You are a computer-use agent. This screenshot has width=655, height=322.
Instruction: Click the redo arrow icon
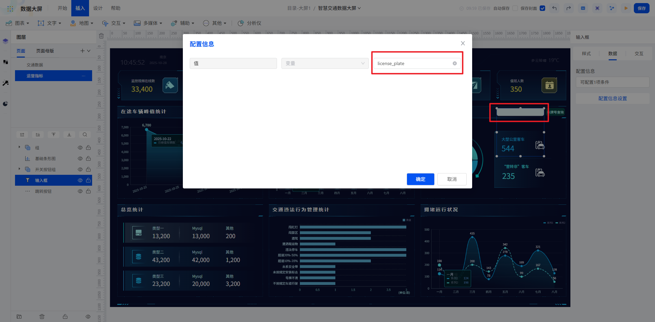point(568,8)
